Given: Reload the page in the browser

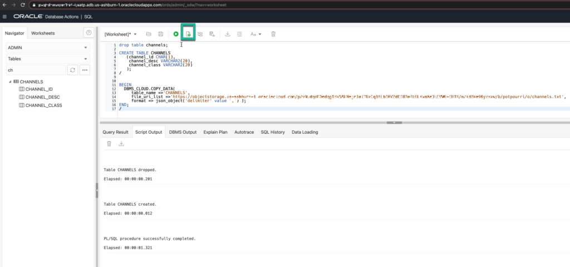Looking at the screenshot, I should click(22, 5).
